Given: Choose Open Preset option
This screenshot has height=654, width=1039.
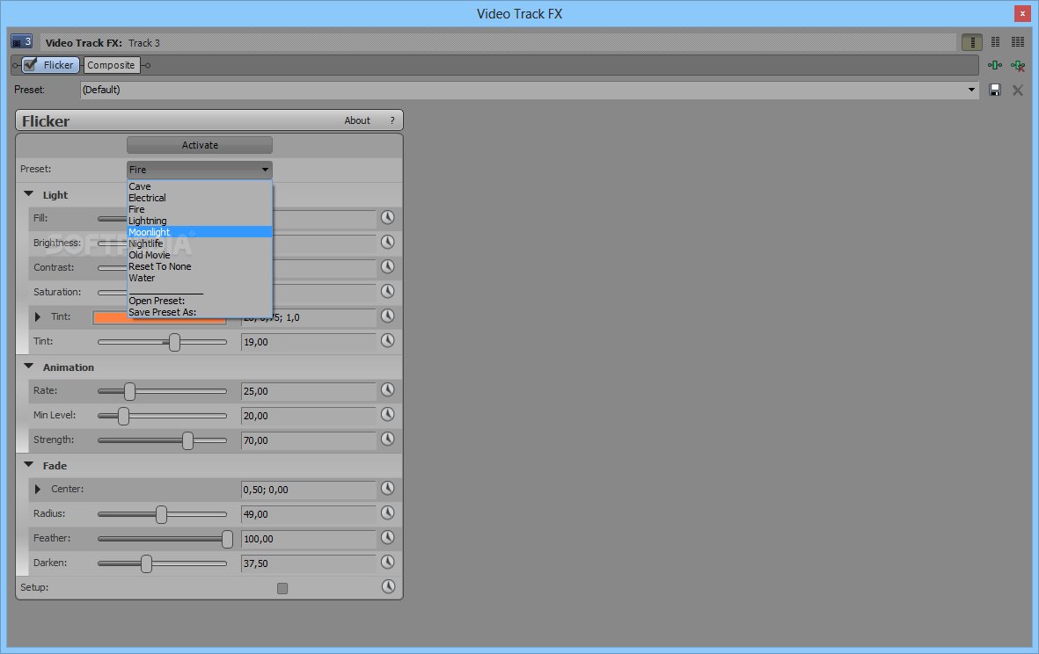Looking at the screenshot, I should pyautogui.click(x=200, y=302).
